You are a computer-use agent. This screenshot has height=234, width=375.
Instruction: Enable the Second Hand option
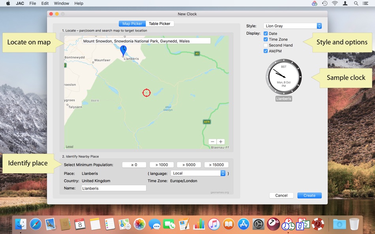click(266, 45)
